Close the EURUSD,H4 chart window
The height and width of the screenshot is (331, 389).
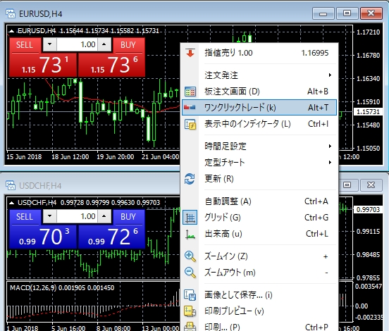coord(371,13)
